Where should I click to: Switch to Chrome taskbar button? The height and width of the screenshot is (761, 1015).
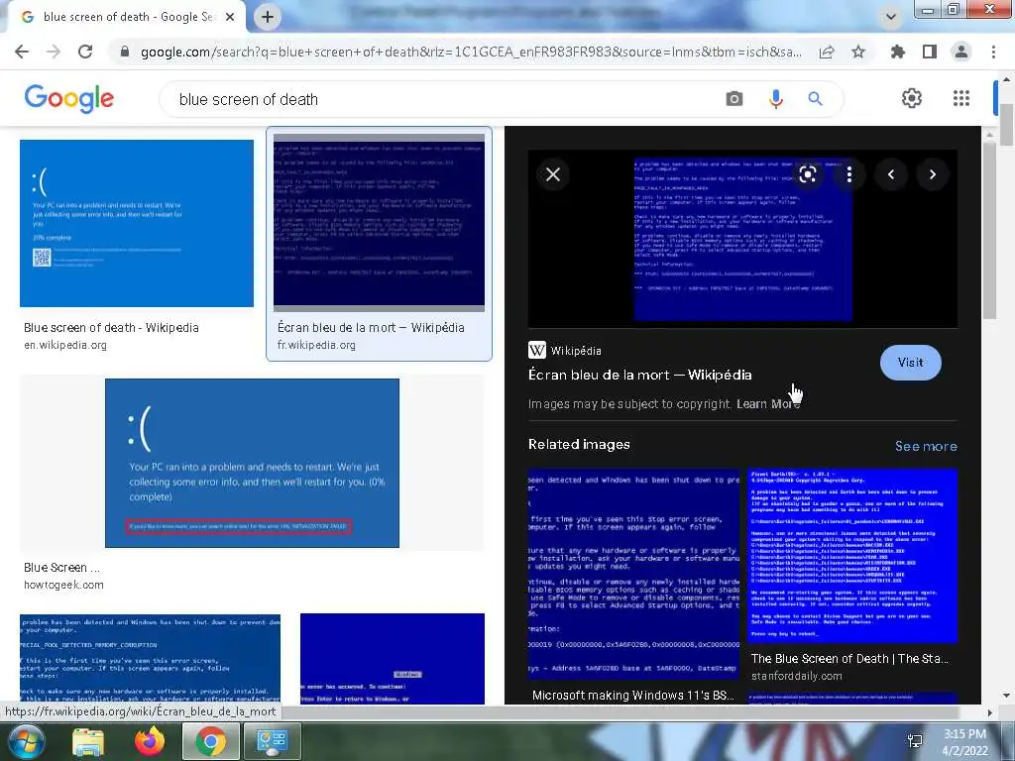pyautogui.click(x=211, y=741)
